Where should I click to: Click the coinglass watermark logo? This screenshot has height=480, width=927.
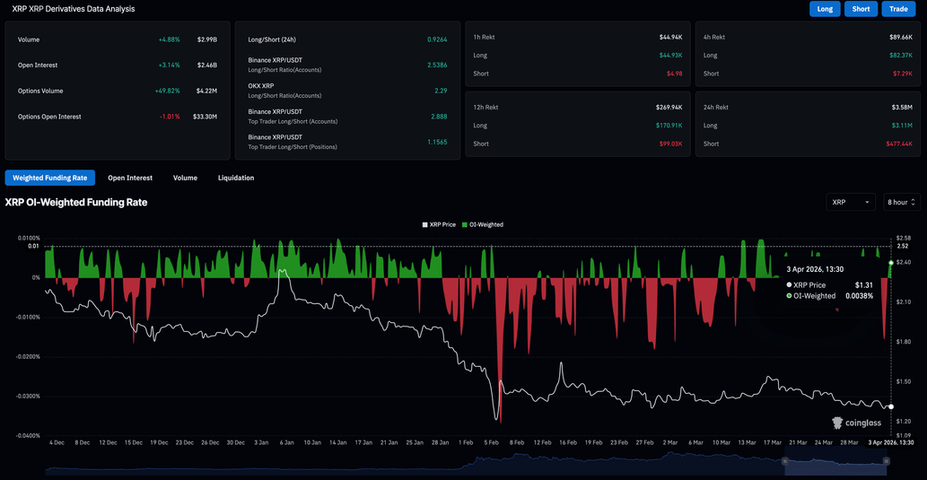tap(857, 423)
